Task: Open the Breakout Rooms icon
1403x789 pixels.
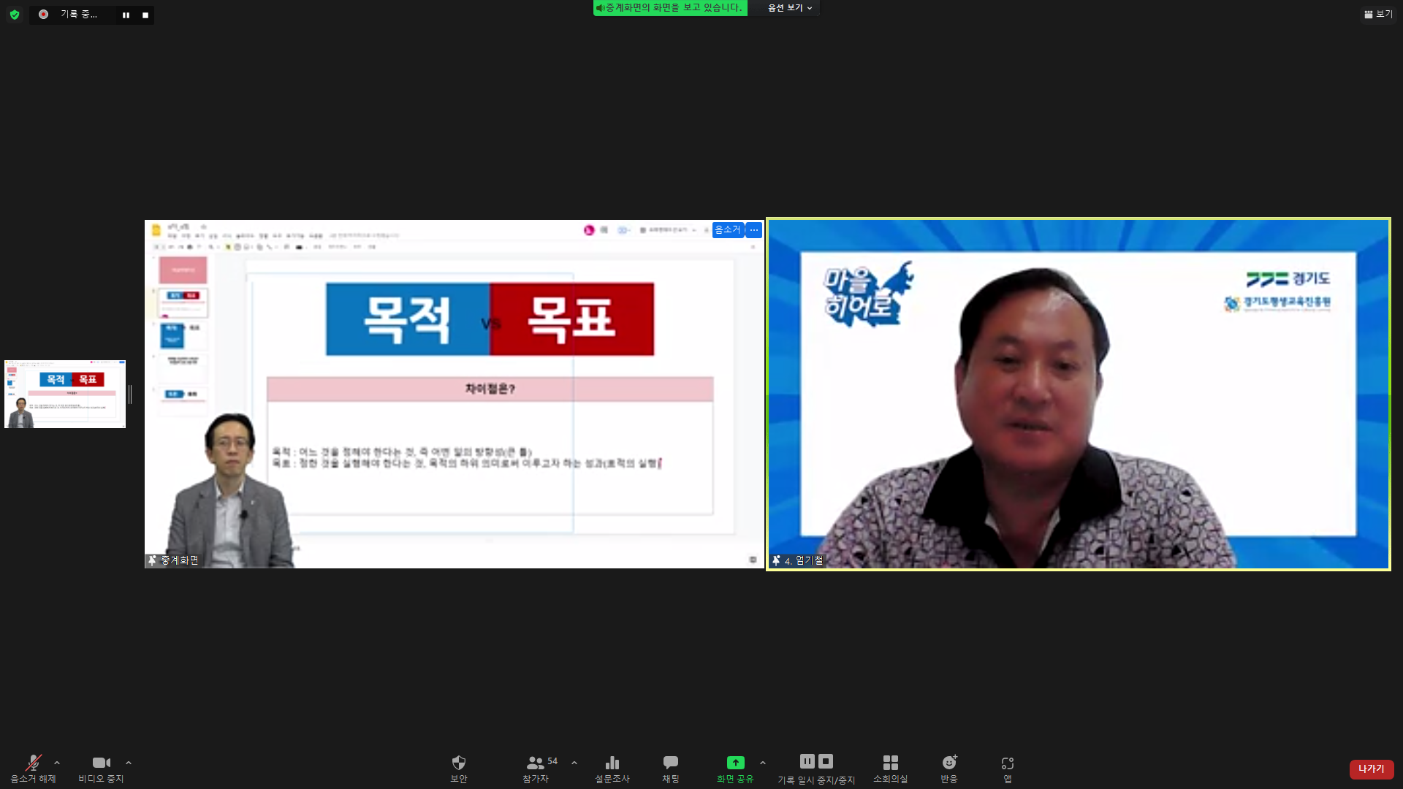Action: pyautogui.click(x=890, y=763)
